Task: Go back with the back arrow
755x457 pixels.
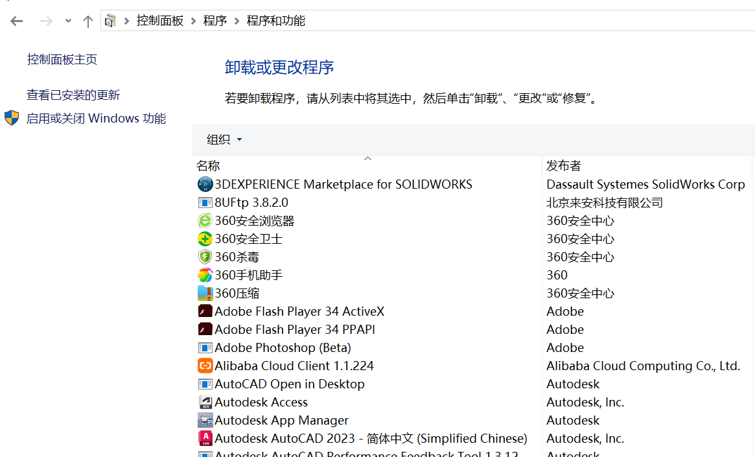Action: click(x=17, y=21)
